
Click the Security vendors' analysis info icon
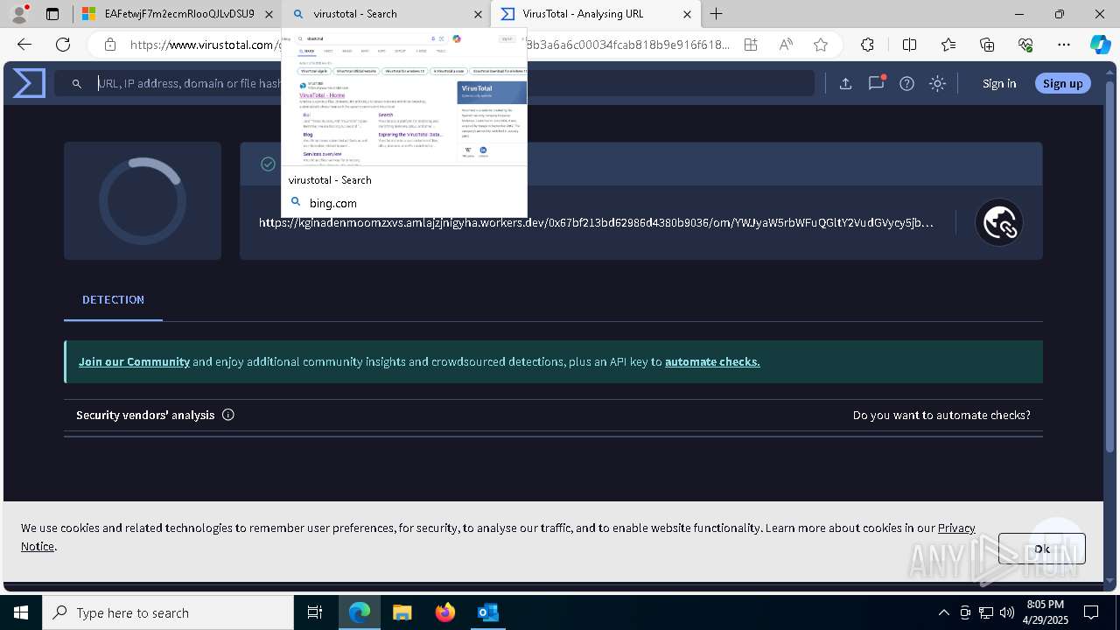tap(228, 415)
